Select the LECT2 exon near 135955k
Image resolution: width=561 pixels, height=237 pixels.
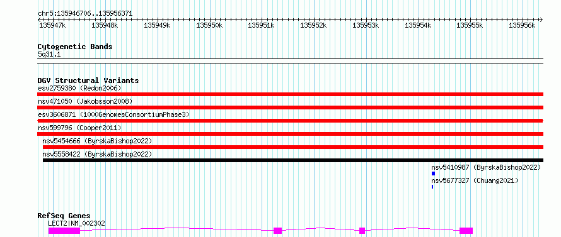coord(466,231)
